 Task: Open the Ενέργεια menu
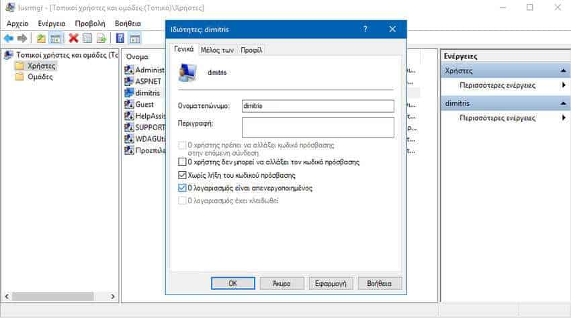pyautogui.click(x=52, y=23)
